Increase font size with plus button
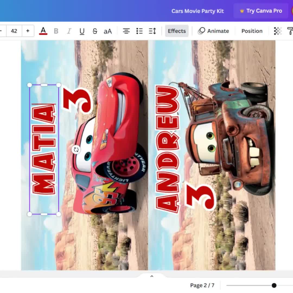This screenshot has width=293, height=293. click(28, 31)
